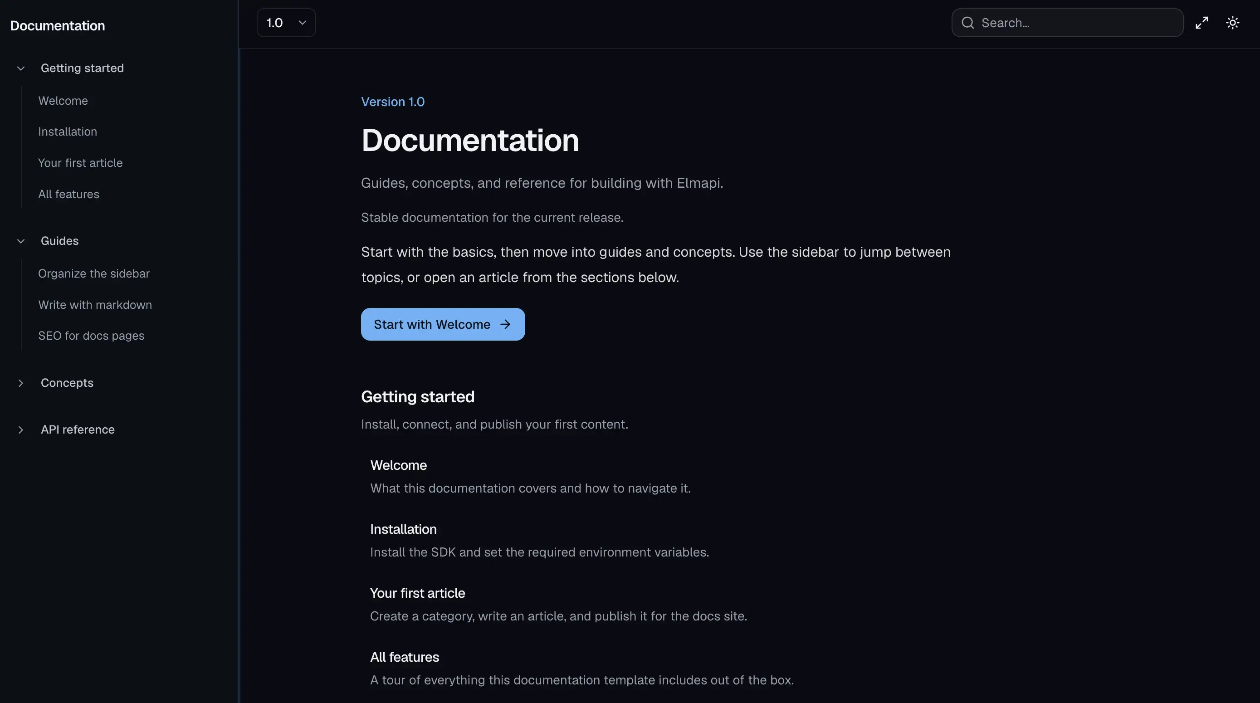
Task: Click the fullscreen expand icon
Action: click(x=1202, y=23)
